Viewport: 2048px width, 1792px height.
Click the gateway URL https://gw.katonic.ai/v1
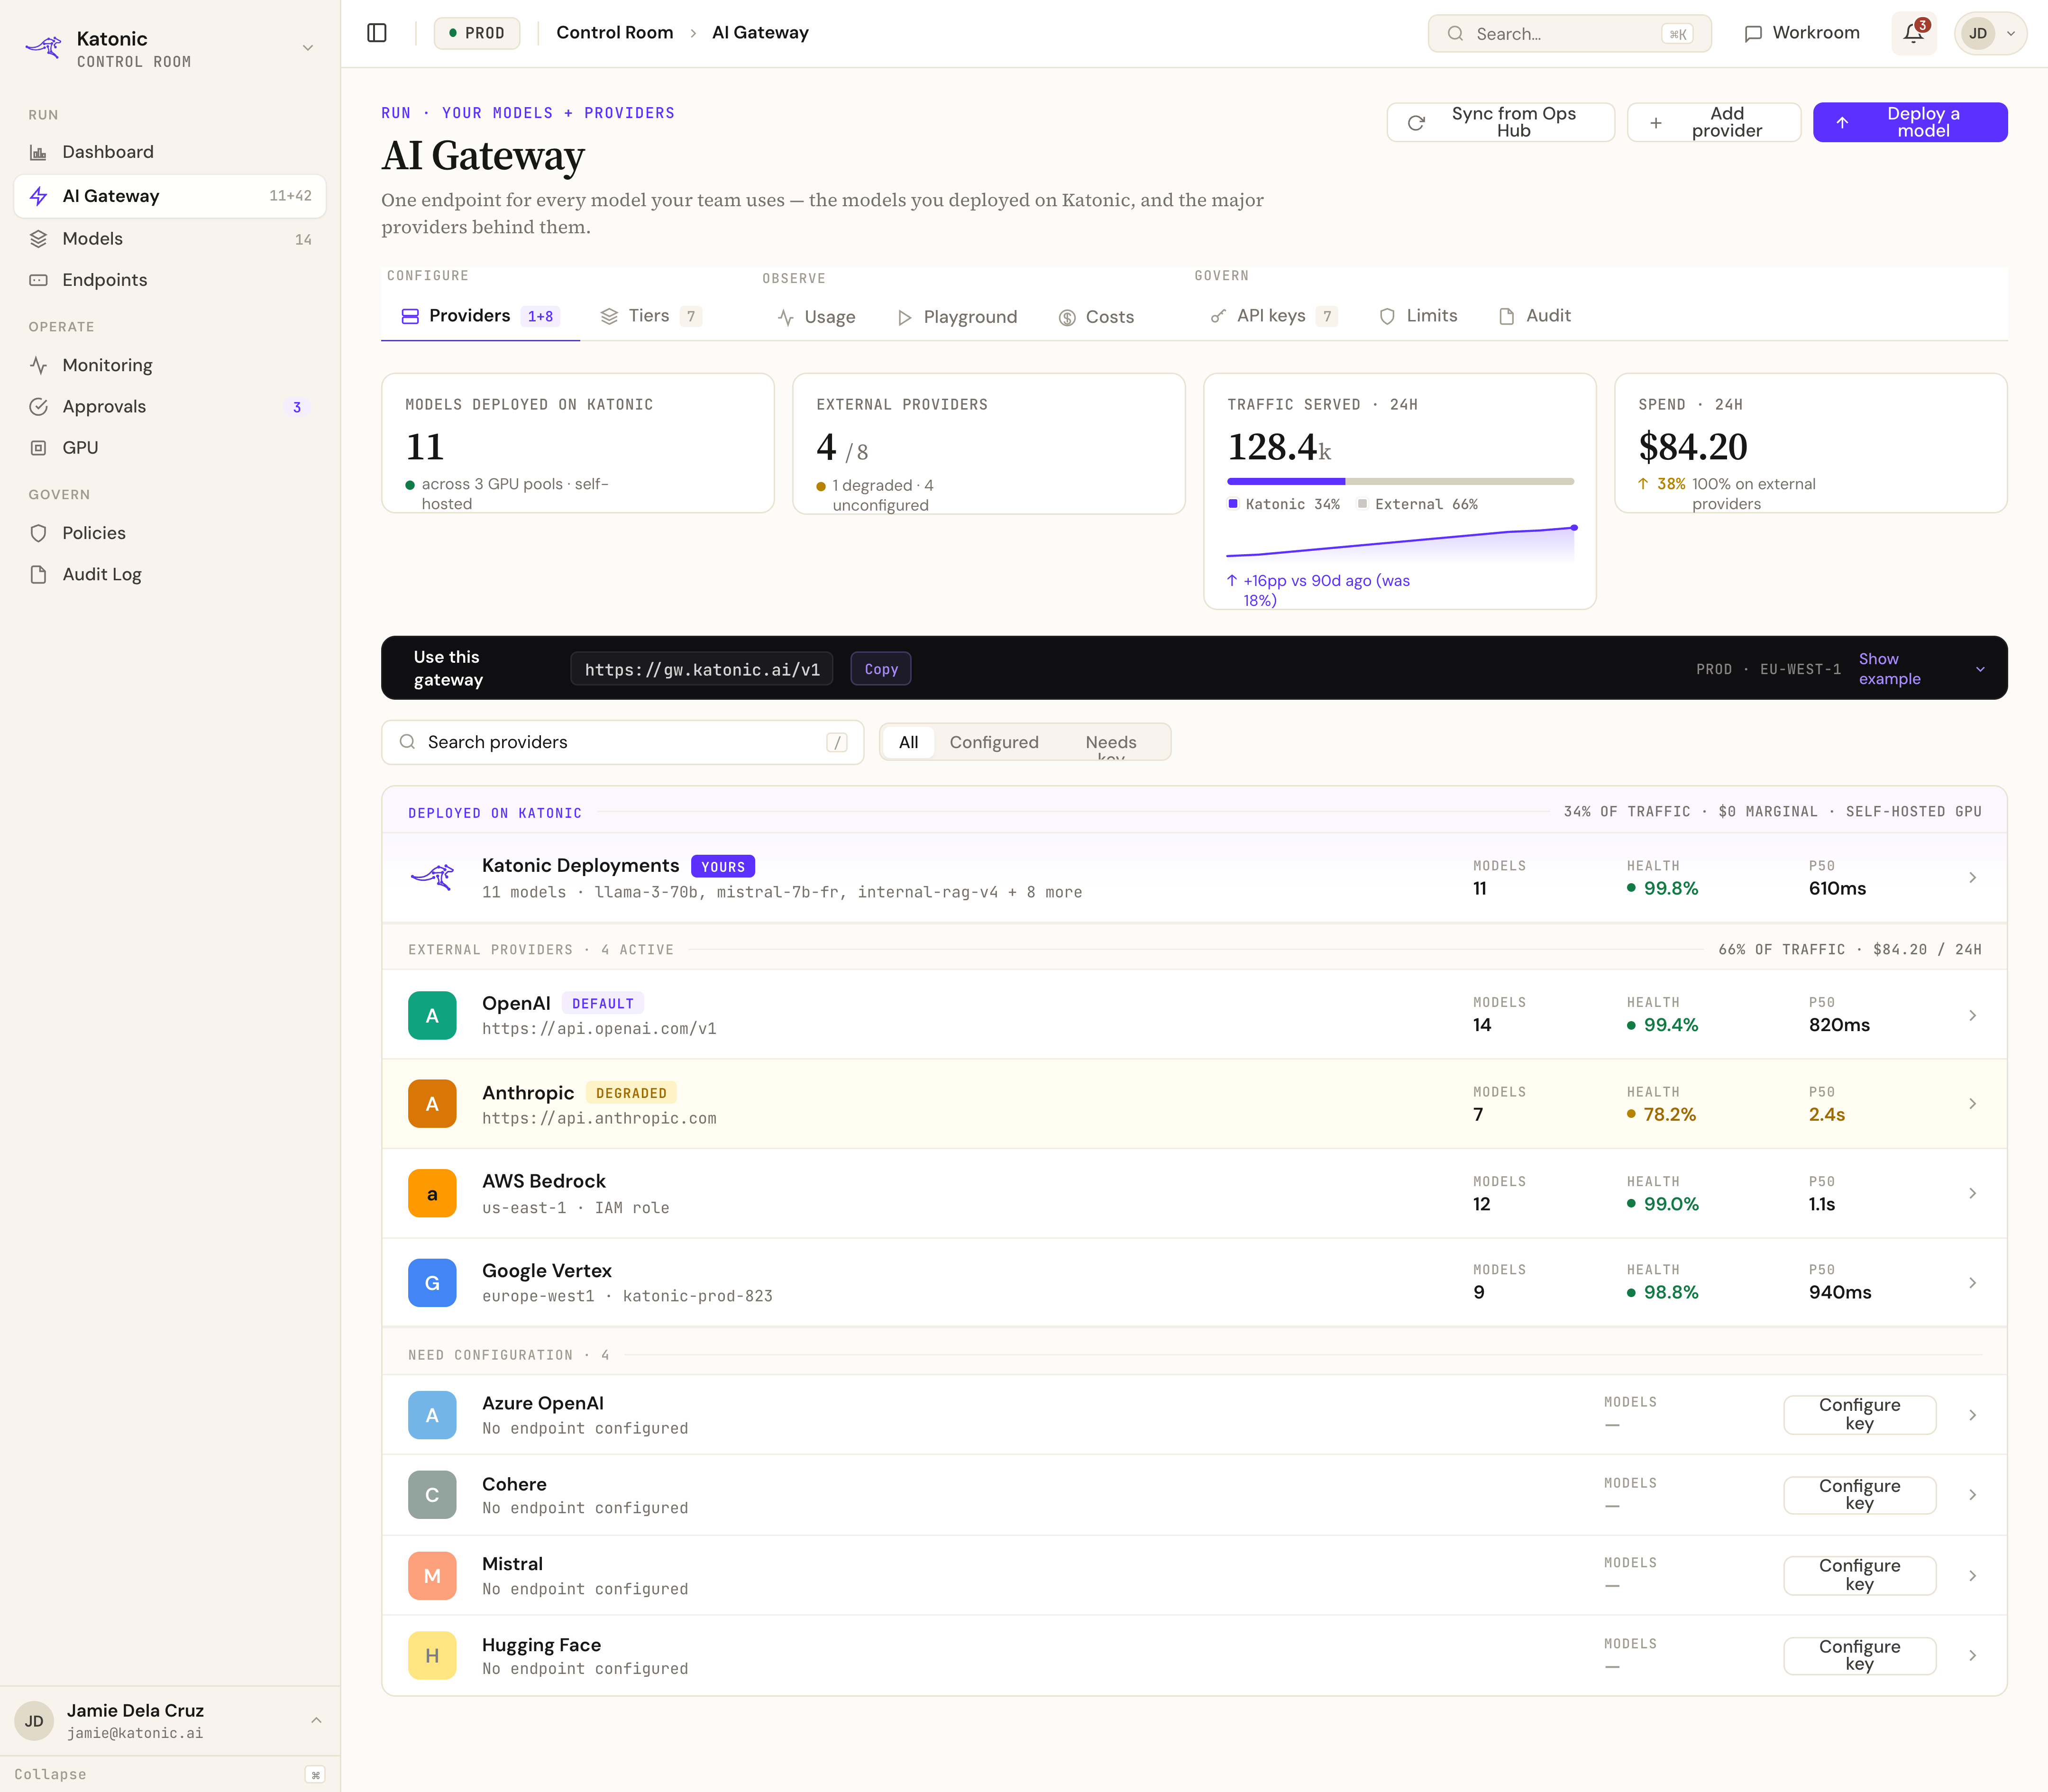(702, 669)
